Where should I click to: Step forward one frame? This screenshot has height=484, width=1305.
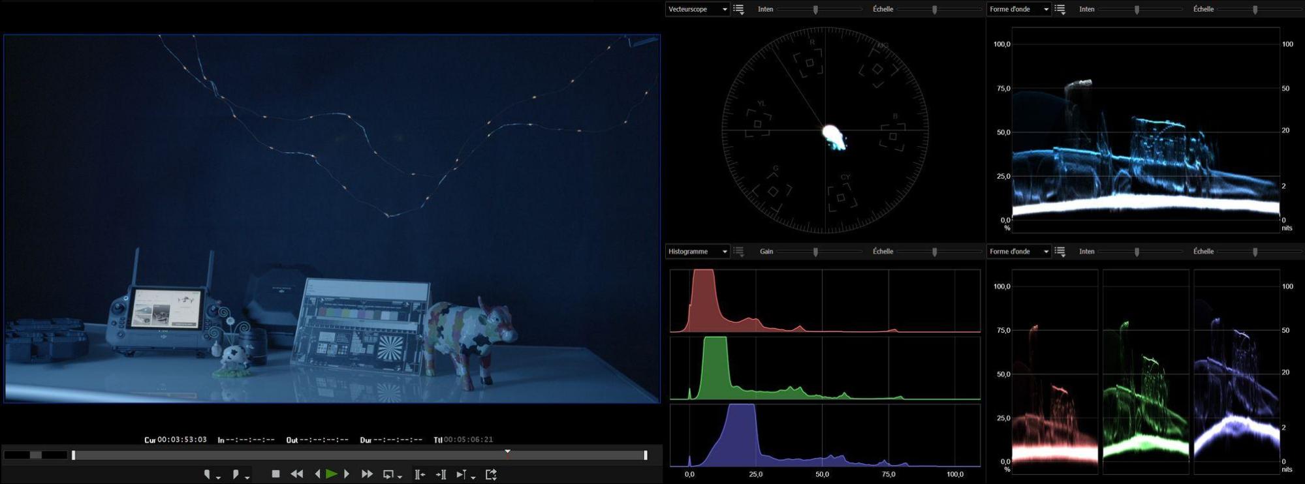click(347, 474)
